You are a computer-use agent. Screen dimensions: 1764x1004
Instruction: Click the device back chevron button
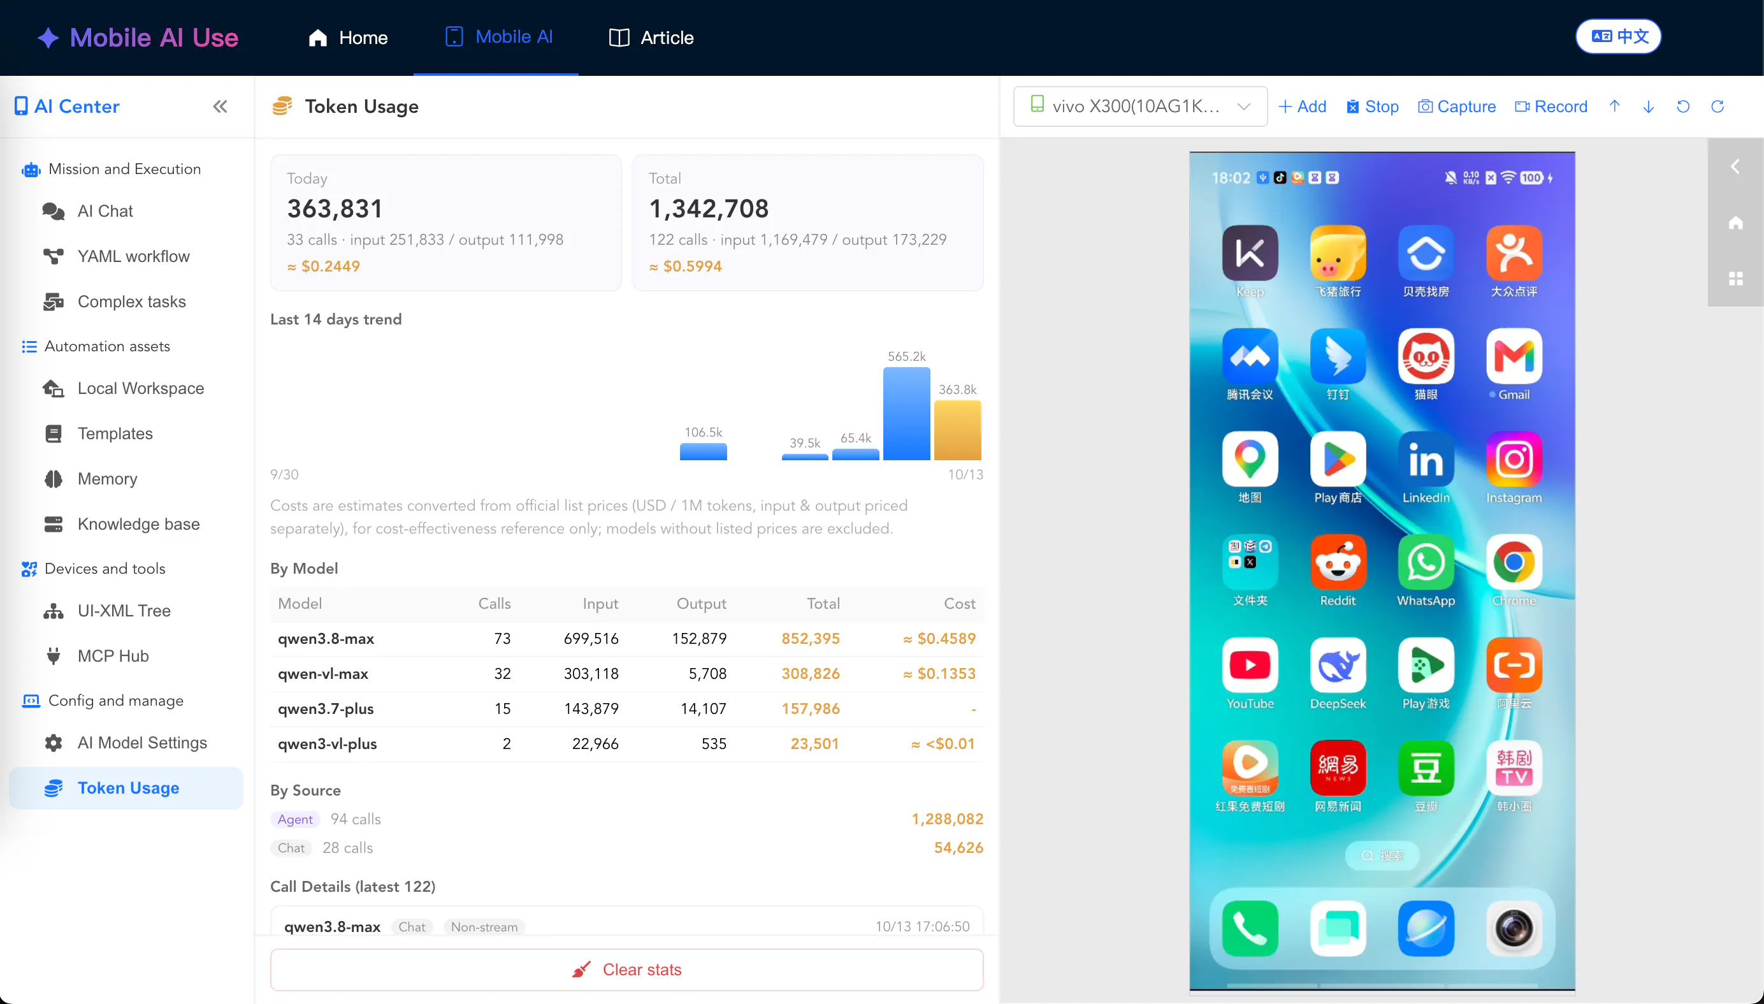point(1735,166)
